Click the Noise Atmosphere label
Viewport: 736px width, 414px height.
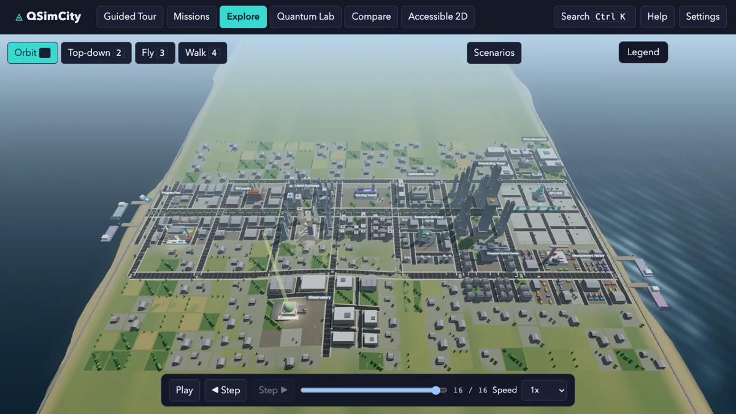click(534, 139)
